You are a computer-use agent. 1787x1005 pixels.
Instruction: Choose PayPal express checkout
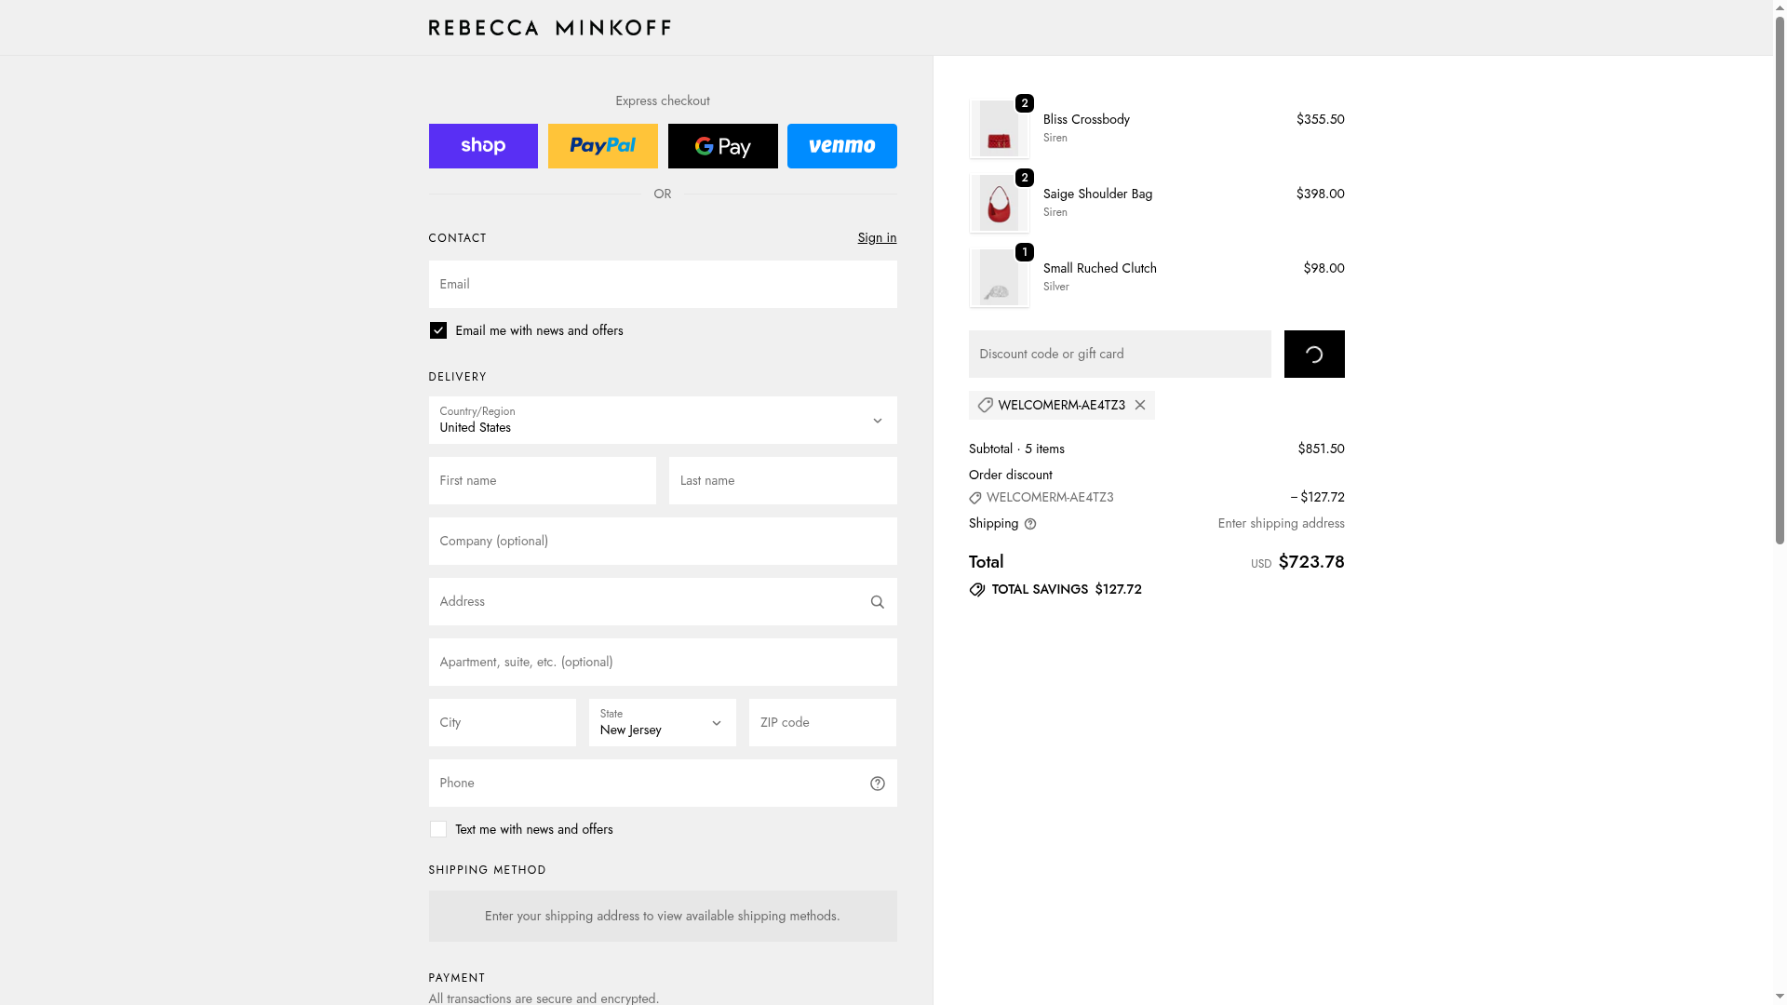pyautogui.click(x=602, y=146)
